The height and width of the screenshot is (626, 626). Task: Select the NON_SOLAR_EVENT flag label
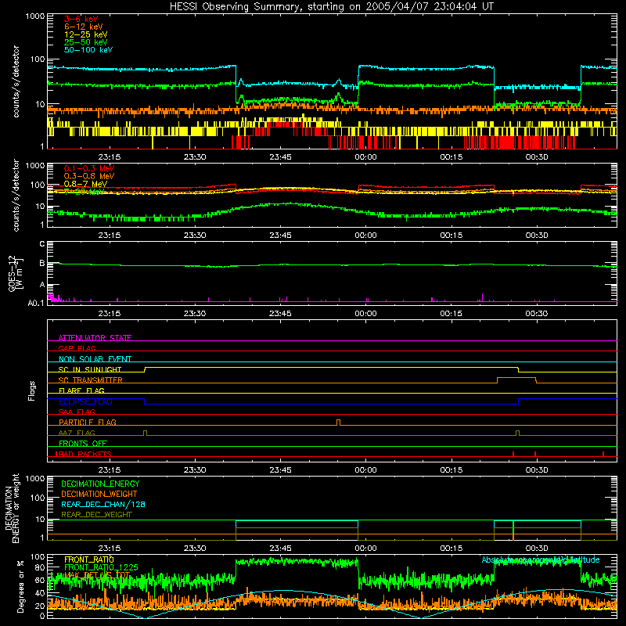tap(95, 359)
